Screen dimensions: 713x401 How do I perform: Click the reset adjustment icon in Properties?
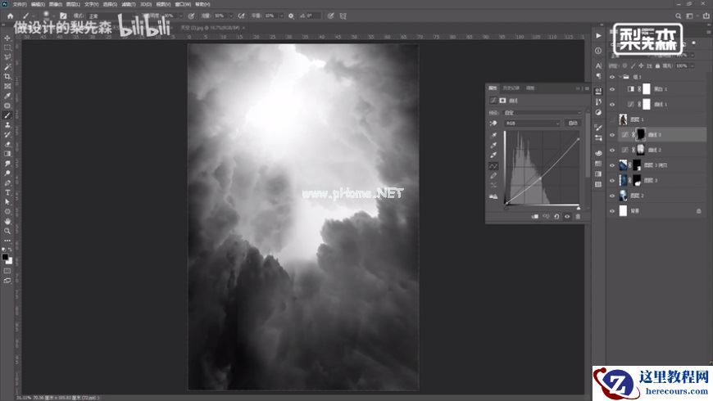[556, 217]
